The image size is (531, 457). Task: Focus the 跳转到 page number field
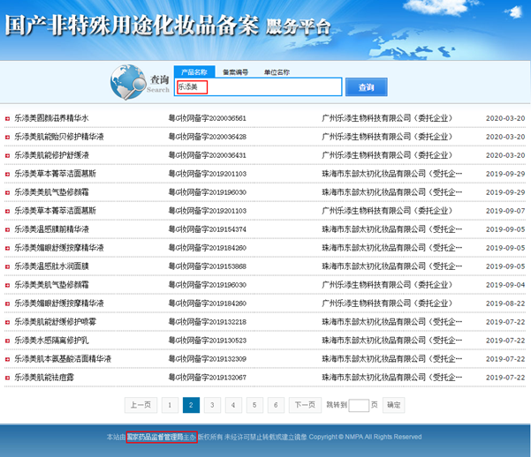coord(359,405)
